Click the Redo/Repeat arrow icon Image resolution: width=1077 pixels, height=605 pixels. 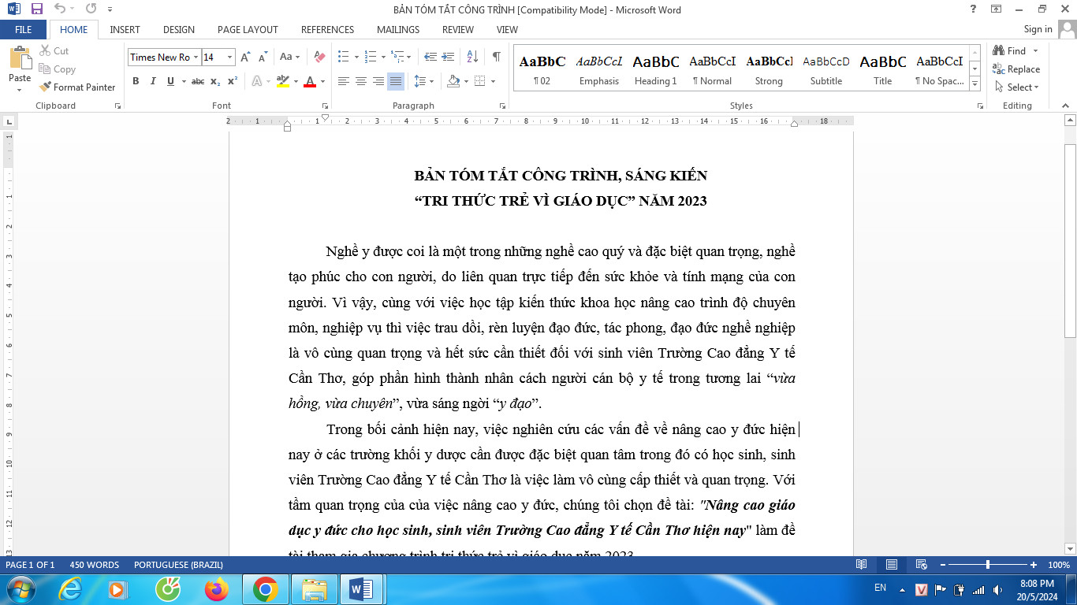pos(91,9)
